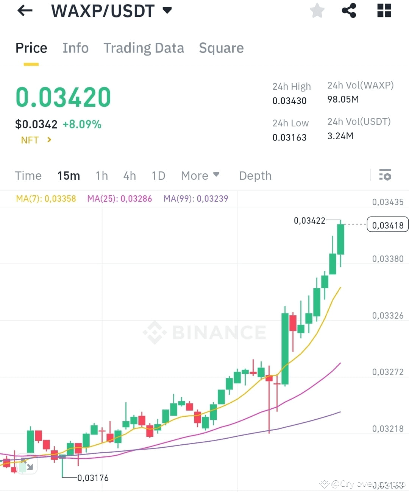This screenshot has width=409, height=492.
Task: Click the MA(7) yellow indicator label
Action: [46, 199]
